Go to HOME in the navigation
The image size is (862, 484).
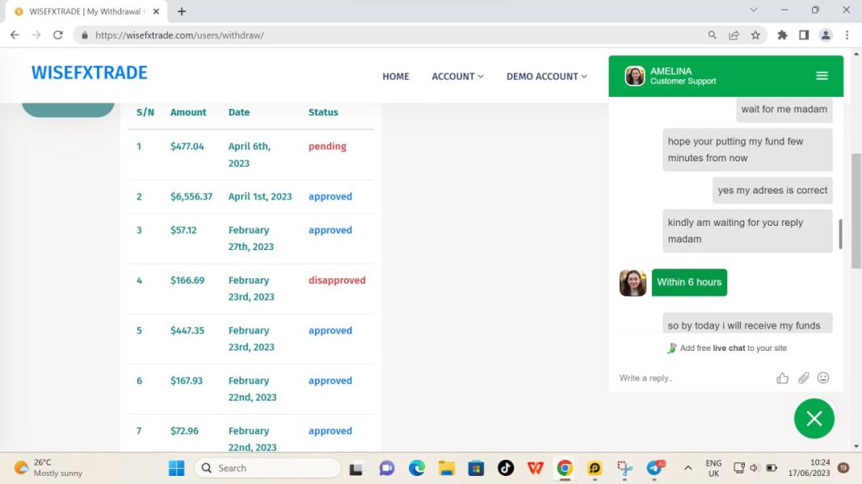(x=396, y=77)
